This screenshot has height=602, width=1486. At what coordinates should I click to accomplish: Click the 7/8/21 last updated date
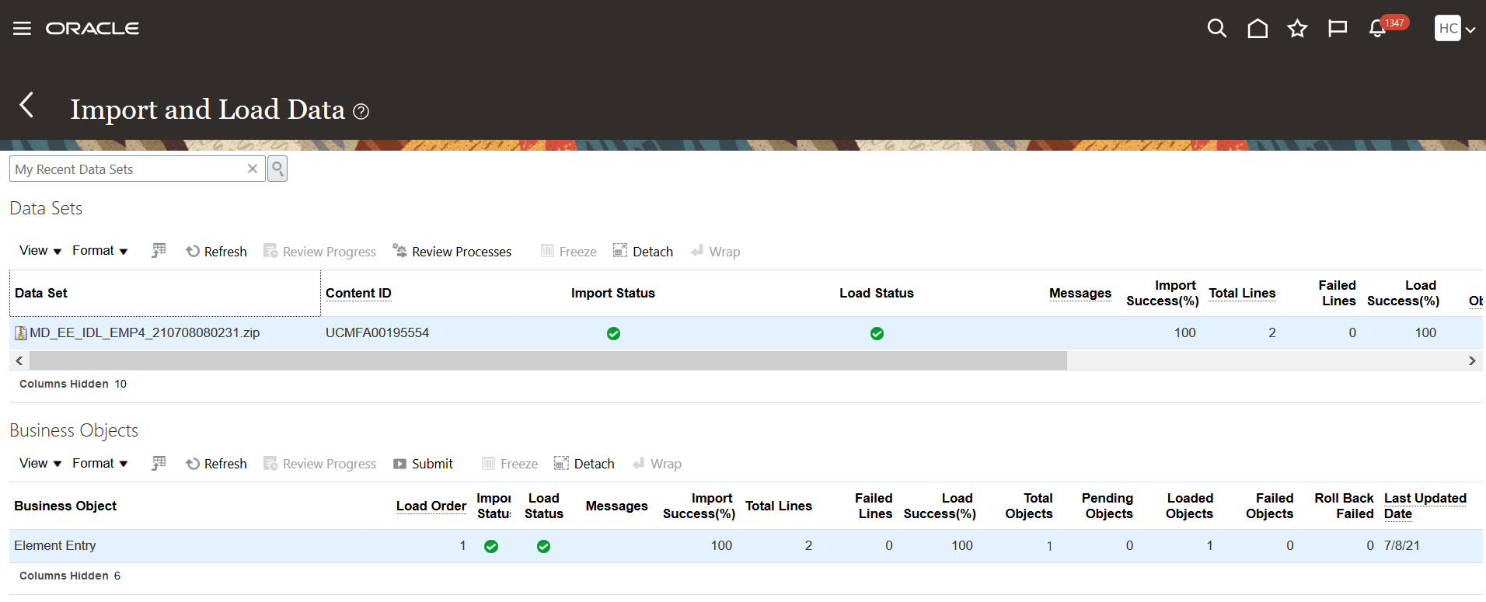(x=1402, y=545)
